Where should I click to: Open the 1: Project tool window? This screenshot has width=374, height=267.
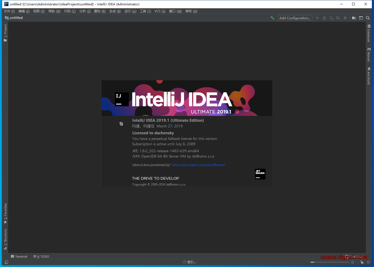5,33
